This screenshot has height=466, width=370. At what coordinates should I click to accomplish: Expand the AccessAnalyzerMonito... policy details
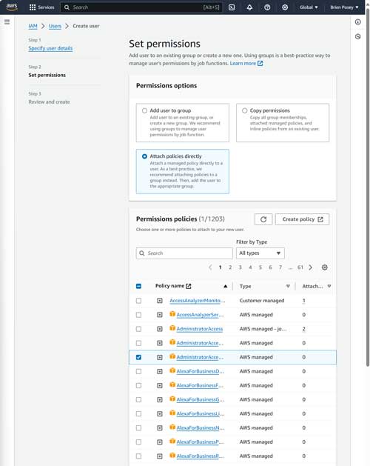160,301
